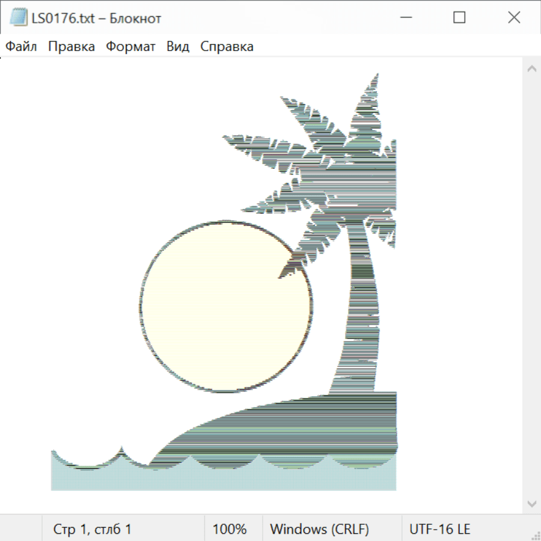Screen dimensions: 541x541
Task: Click the window resize grip corner
Action: [x=536, y=536]
